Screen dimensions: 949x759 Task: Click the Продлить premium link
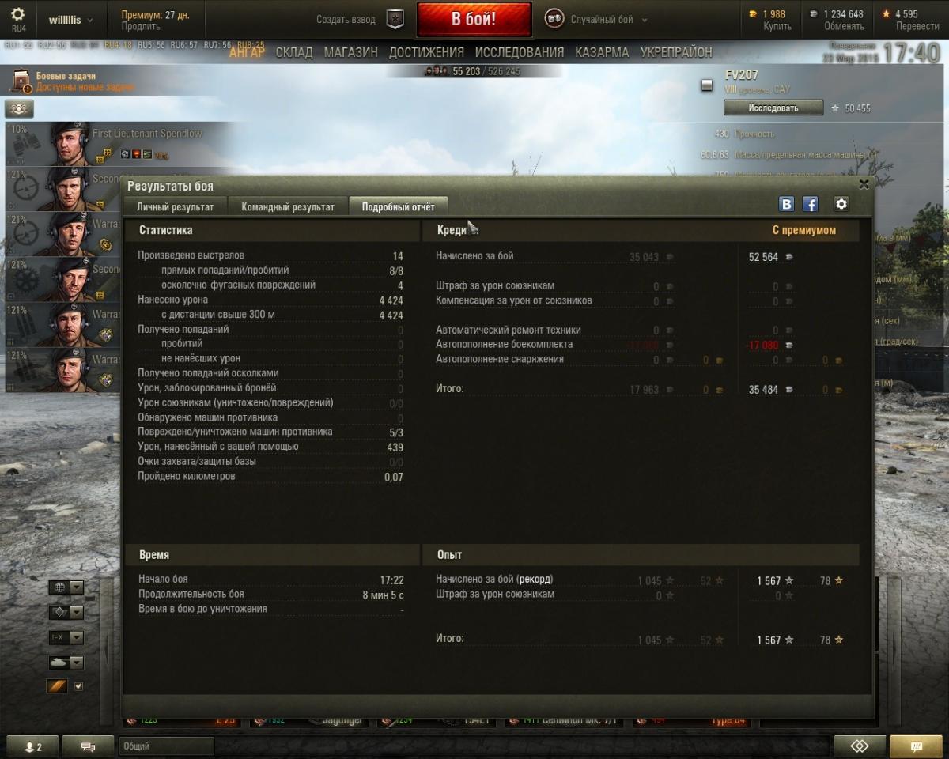pyautogui.click(x=140, y=26)
